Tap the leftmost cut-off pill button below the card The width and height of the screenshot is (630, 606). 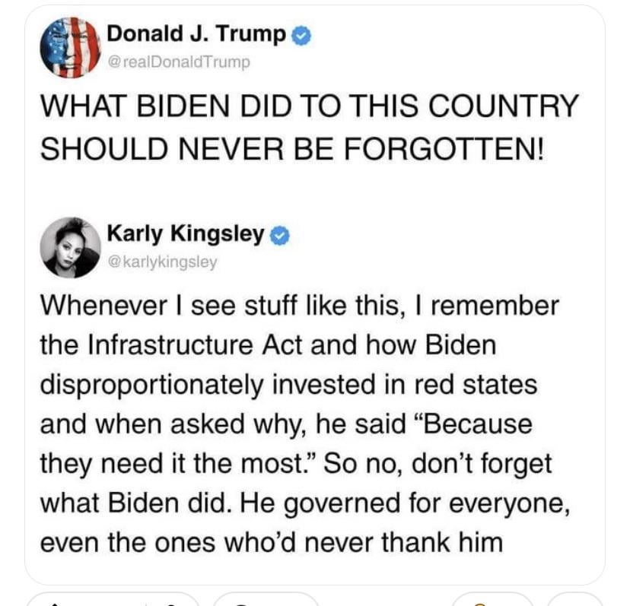113,598
